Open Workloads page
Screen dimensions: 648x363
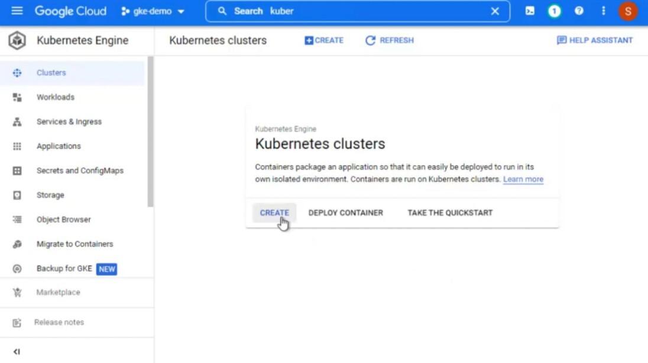point(56,97)
